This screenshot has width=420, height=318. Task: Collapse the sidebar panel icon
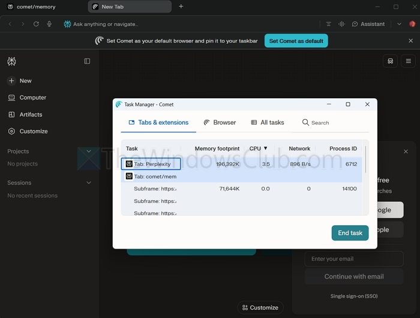click(x=87, y=61)
